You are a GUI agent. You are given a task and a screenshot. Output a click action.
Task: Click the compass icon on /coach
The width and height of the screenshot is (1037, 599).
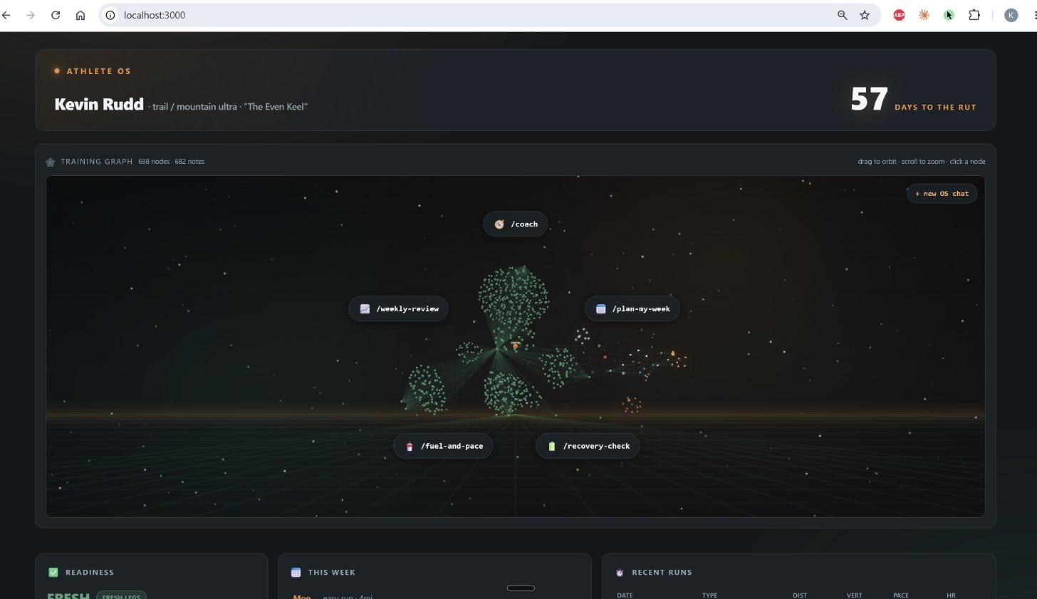tap(499, 224)
